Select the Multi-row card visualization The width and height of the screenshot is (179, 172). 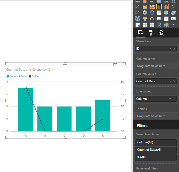[x=166, y=19]
